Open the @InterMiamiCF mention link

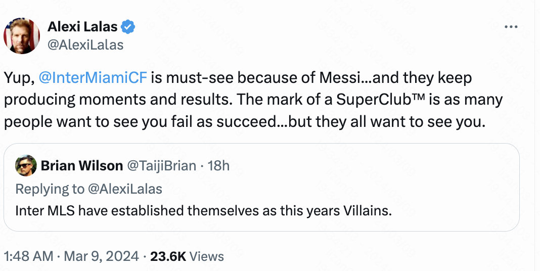[x=93, y=78]
